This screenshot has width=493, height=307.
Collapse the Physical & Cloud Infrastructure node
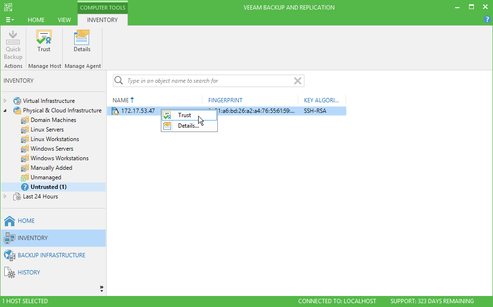(5, 110)
